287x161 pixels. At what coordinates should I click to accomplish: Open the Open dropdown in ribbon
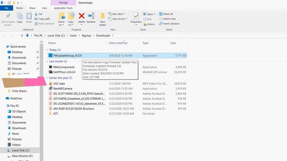click(x=149, y=14)
